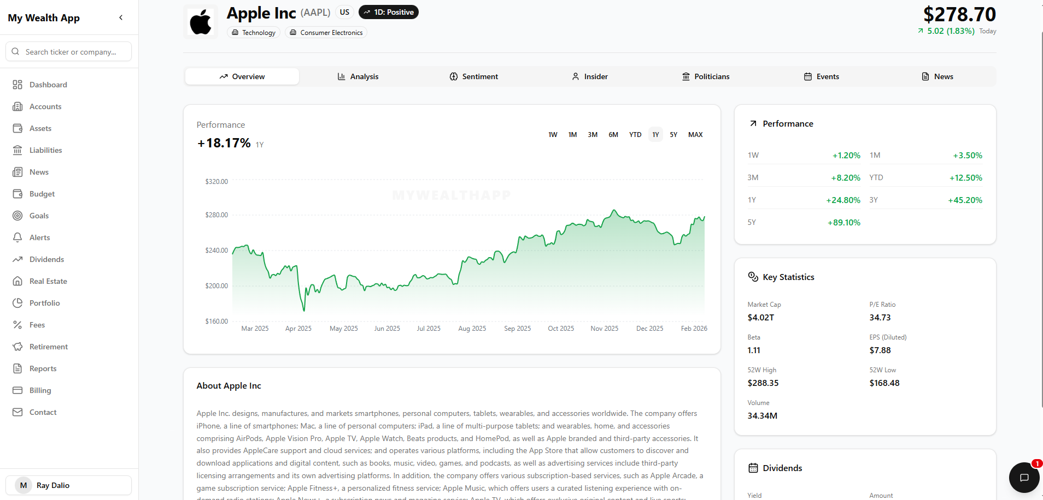Select the 1Y chart range
This screenshot has height=500, width=1043.
pos(655,134)
